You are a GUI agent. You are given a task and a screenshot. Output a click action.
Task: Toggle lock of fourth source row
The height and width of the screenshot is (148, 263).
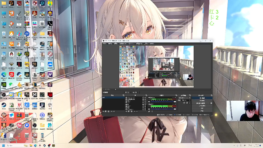click(145, 103)
